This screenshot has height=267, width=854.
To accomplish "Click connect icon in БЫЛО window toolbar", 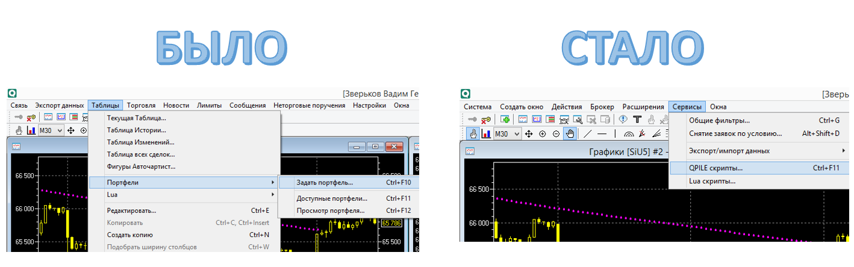I will click(19, 117).
